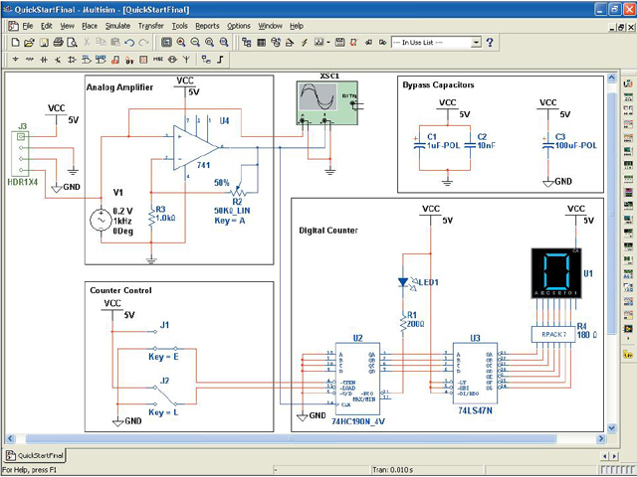Screen dimensions: 637x477
Task: Select the V1 AC voltage source
Action: [101, 221]
